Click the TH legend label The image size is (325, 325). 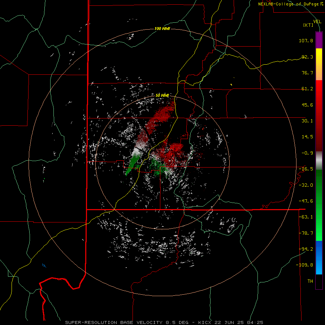[310, 281]
